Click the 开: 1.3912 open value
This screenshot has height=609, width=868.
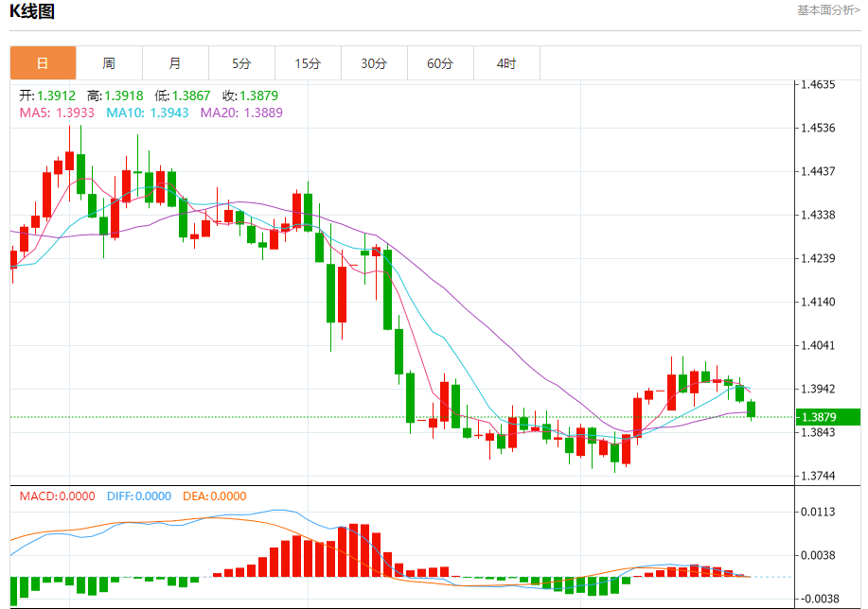pyautogui.click(x=47, y=96)
